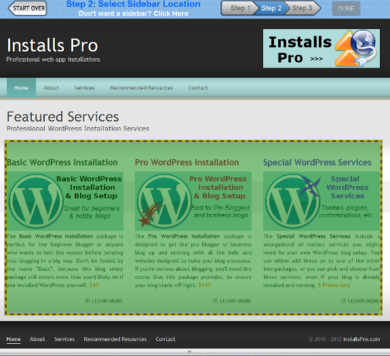This screenshot has height=356, width=390.
Task: Open About in top navigation
Action: click(x=52, y=88)
